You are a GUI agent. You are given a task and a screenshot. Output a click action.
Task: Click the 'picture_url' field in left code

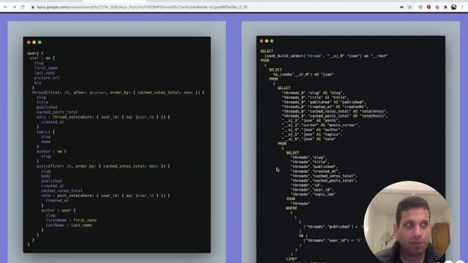47,78
